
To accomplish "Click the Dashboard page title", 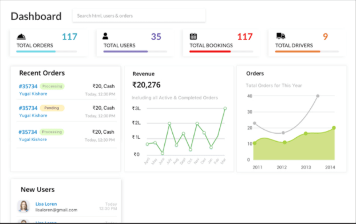I will pyautogui.click(x=36, y=17).
